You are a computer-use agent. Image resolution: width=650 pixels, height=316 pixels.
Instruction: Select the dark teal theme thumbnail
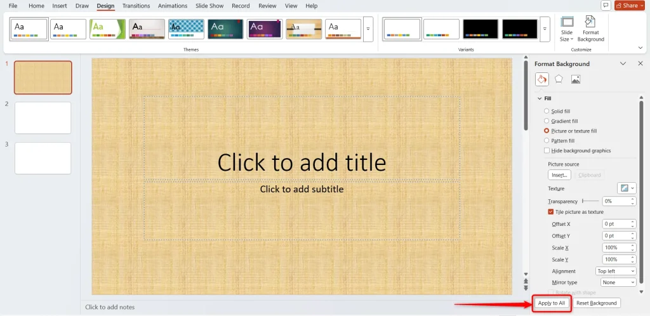click(225, 29)
